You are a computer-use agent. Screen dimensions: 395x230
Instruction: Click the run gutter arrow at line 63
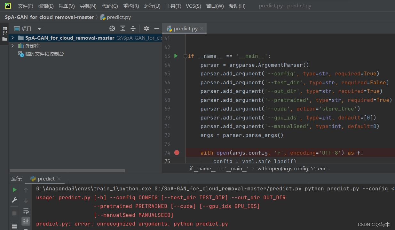click(176, 56)
